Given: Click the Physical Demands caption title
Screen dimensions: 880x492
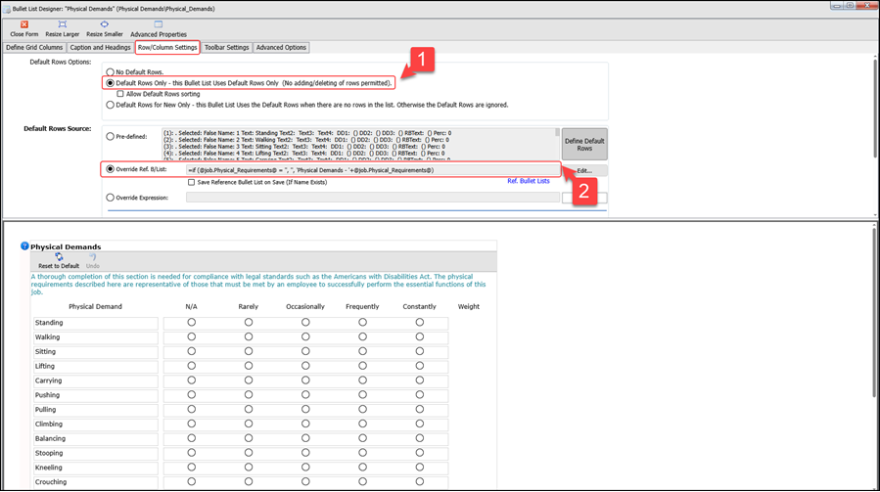Looking at the screenshot, I should 66,246.
